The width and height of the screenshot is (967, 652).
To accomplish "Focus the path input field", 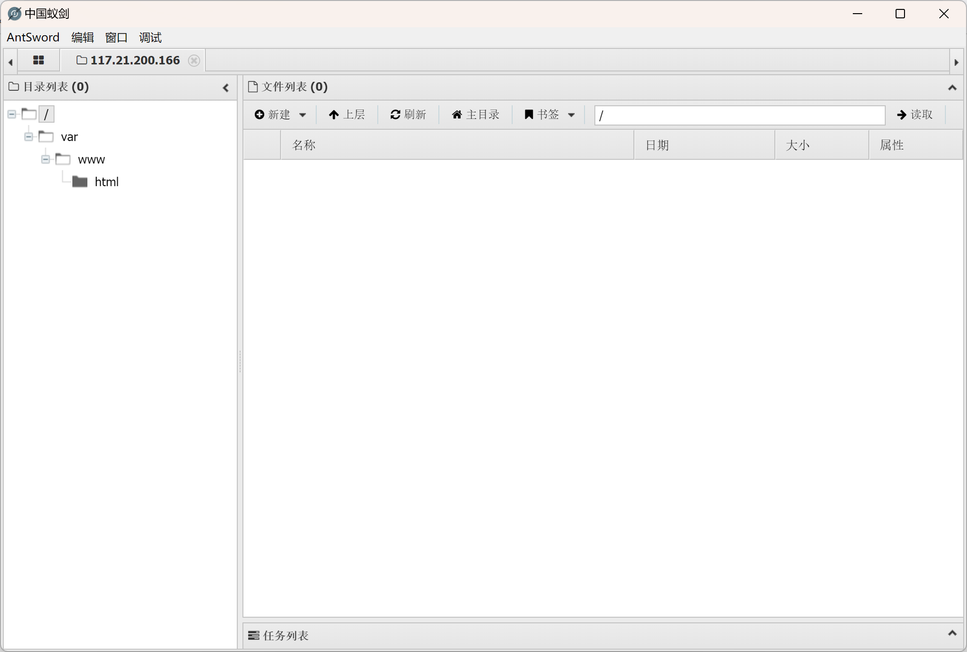I will tap(740, 115).
